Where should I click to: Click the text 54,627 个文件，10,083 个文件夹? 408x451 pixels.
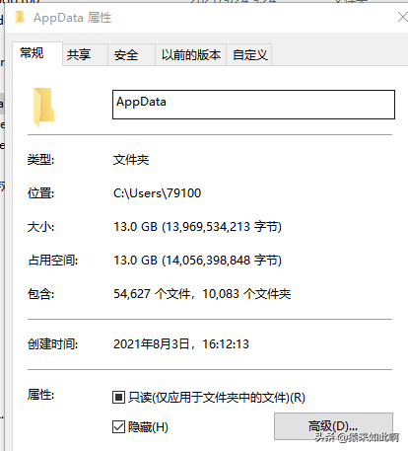202,294
